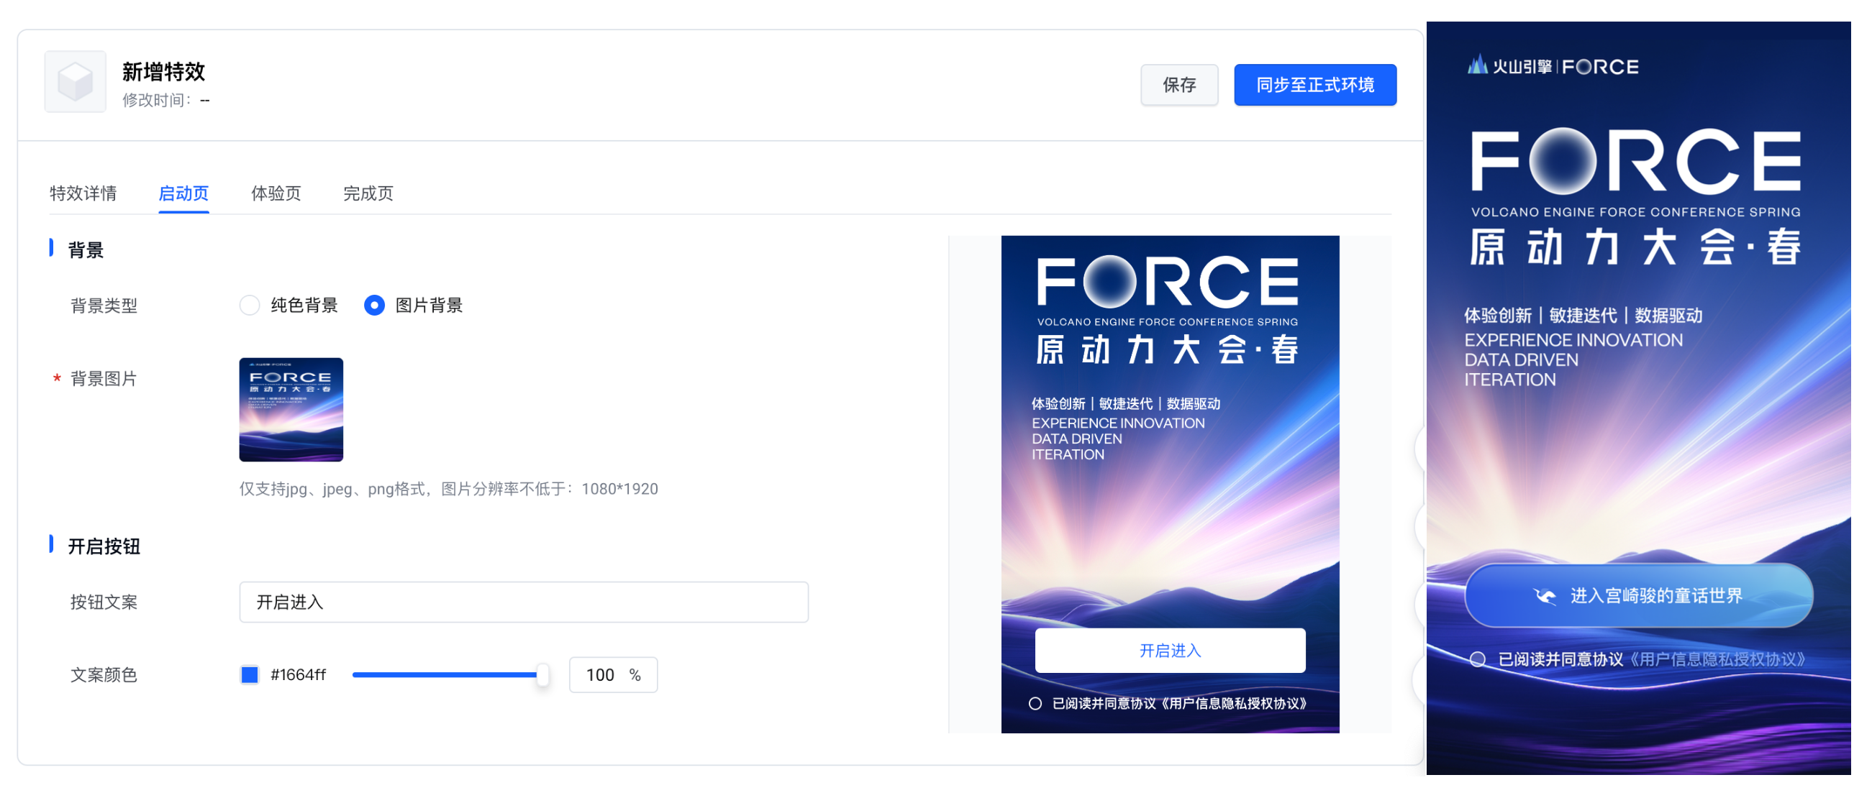
Task: Switch to the 特效详情 tab
Action: pyautogui.click(x=83, y=193)
